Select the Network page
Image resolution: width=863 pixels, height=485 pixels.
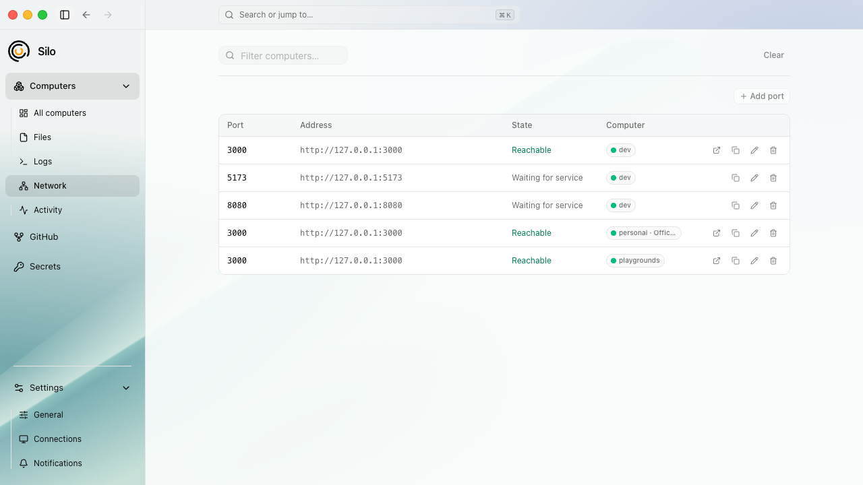click(72, 186)
